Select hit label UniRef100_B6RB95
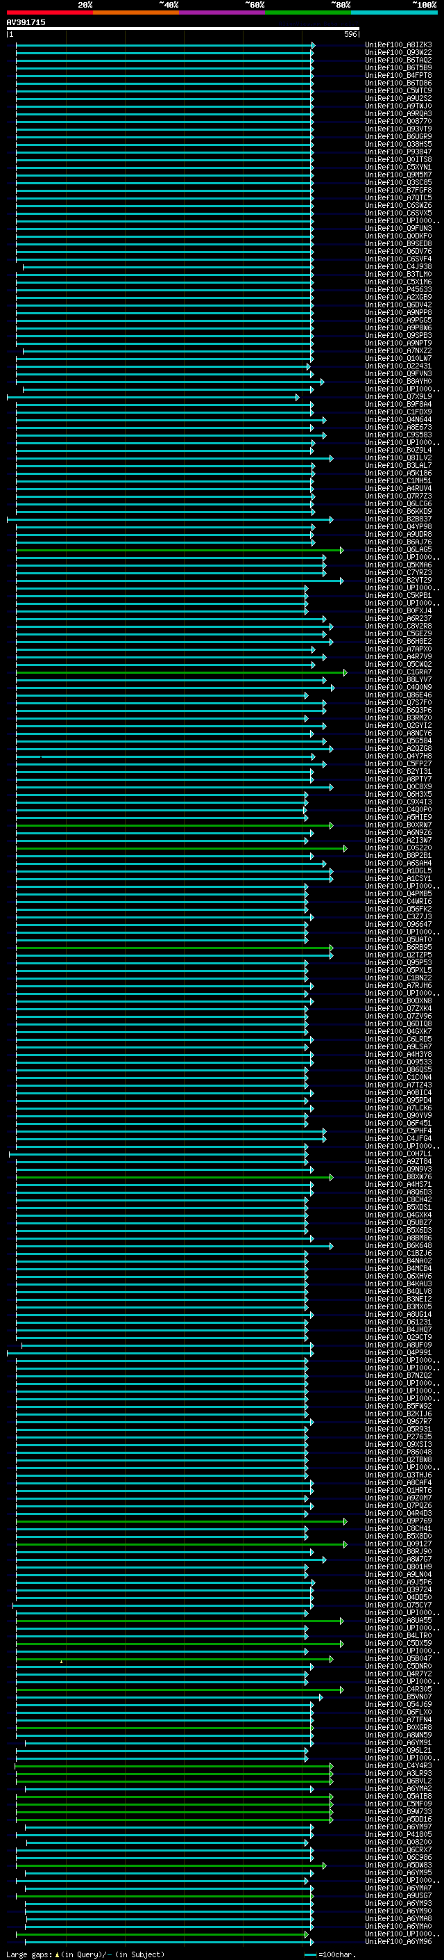444x1960 pixels. pyautogui.click(x=398, y=946)
